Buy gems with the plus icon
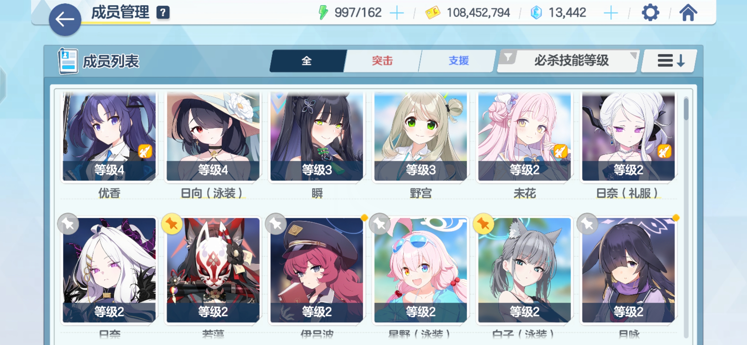 click(x=611, y=13)
